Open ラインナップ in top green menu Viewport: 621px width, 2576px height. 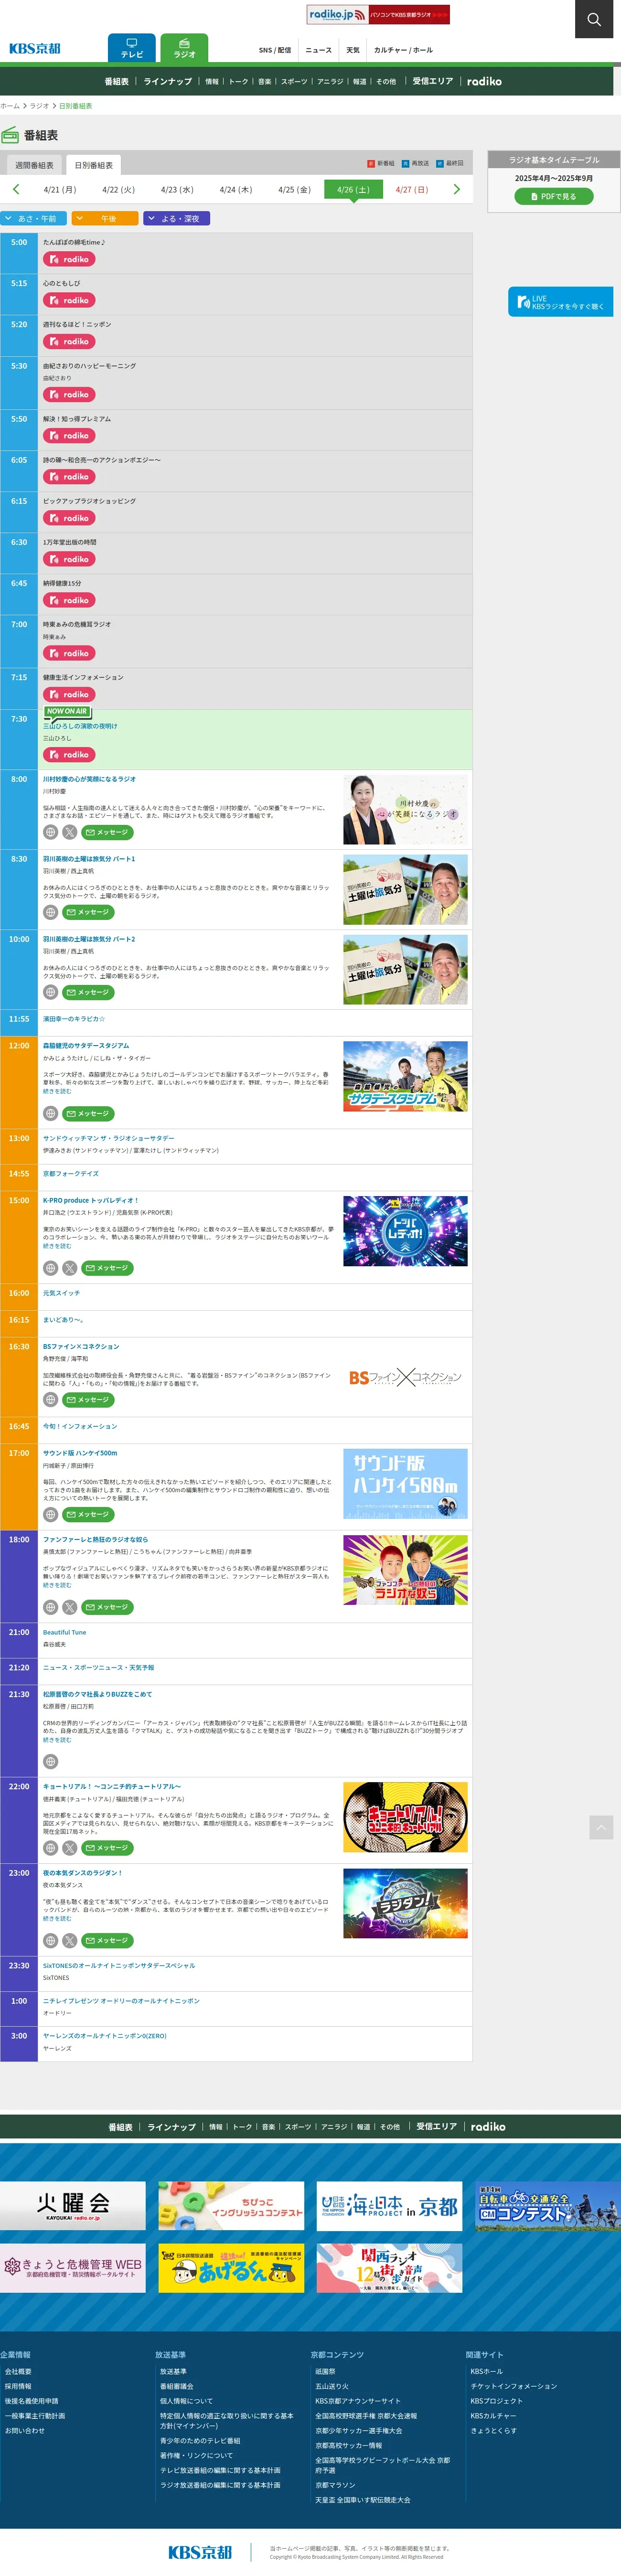tap(167, 81)
